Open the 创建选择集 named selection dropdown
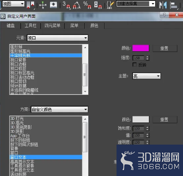The width and height of the screenshot is (183, 176). pyautogui.click(x=136, y=4)
